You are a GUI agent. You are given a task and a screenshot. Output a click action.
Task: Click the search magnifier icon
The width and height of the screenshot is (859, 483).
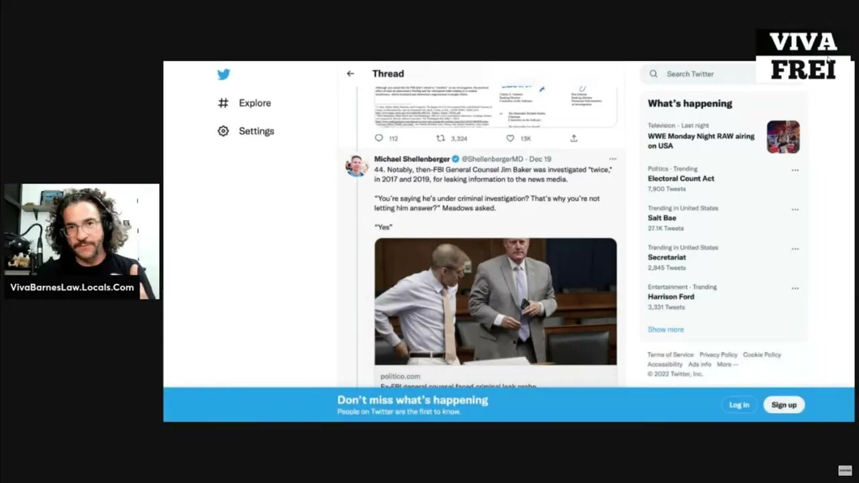[x=654, y=74]
